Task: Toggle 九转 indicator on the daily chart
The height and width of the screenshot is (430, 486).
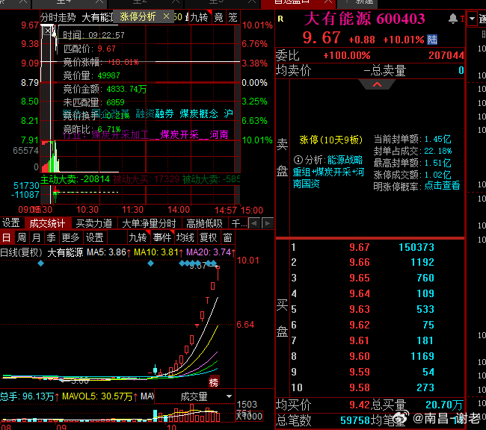Action: [x=138, y=237]
